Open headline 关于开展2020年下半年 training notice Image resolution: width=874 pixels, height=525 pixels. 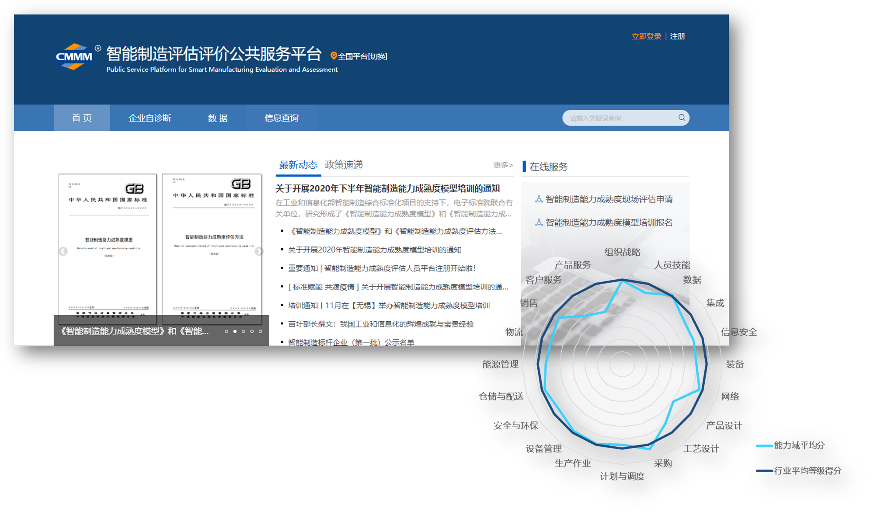coord(387,188)
